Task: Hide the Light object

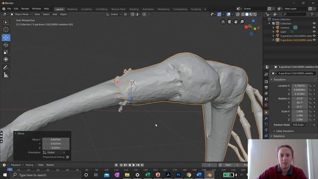Action: pyautogui.click(x=314, y=32)
